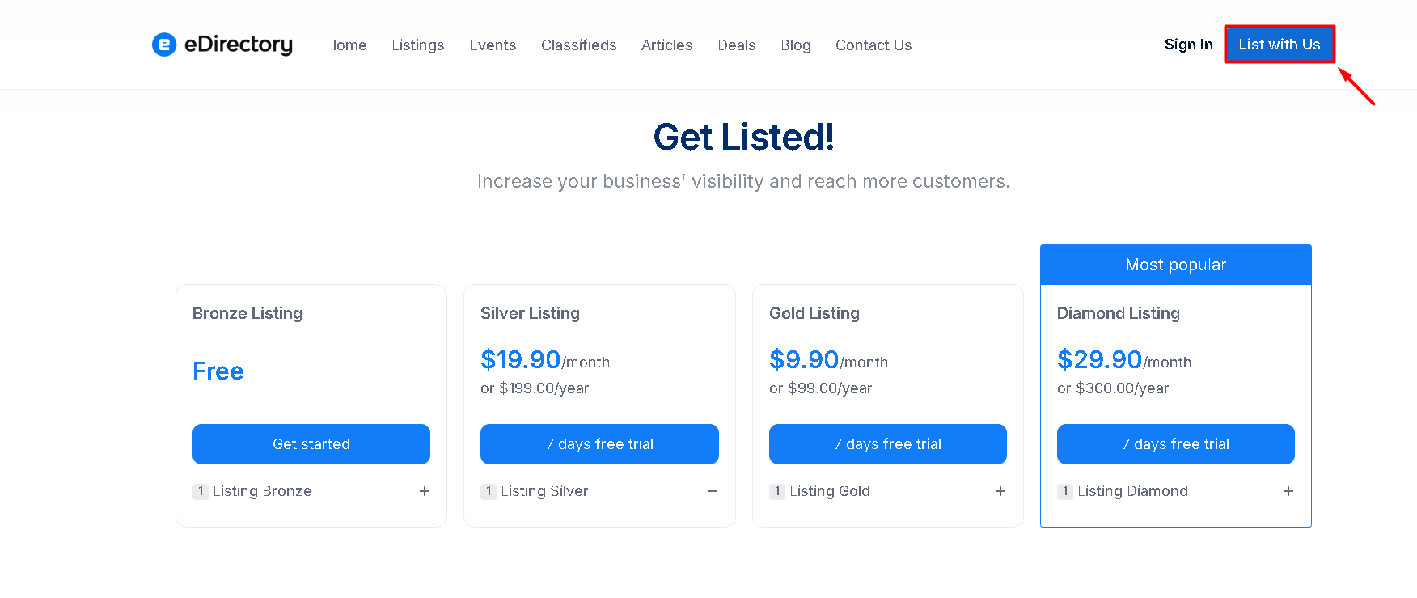
Task: Open the Blog link
Action: (795, 45)
